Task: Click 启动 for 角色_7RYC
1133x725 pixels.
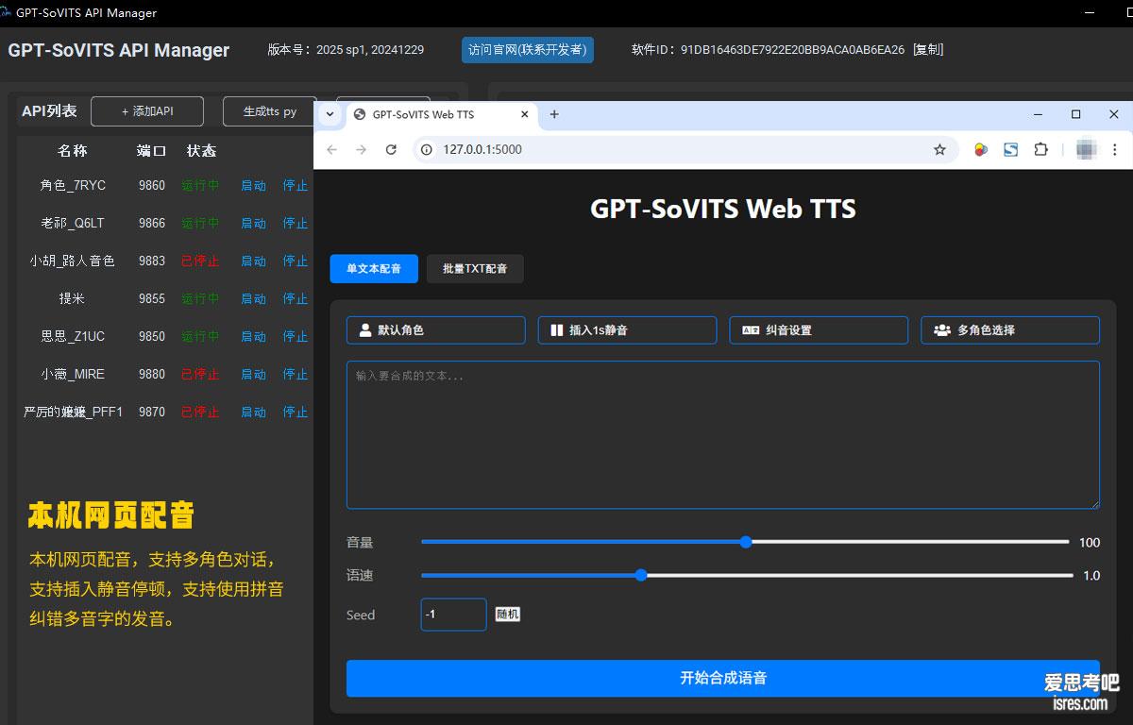Action: pyautogui.click(x=253, y=186)
